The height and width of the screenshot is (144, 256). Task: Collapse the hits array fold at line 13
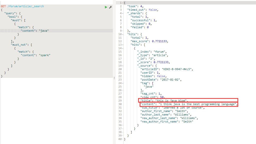coord(123,45)
